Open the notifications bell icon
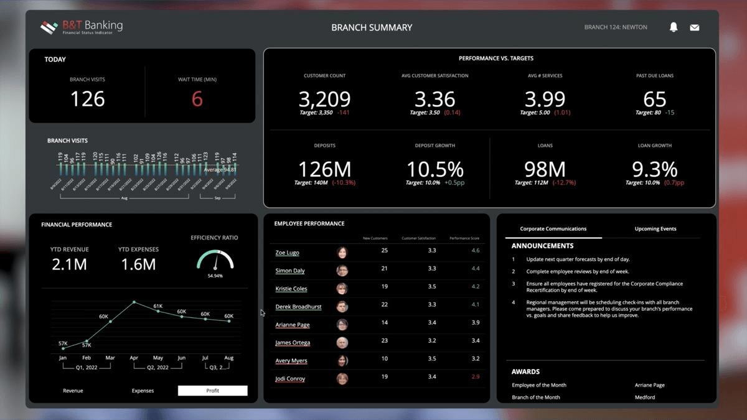 pyautogui.click(x=674, y=27)
